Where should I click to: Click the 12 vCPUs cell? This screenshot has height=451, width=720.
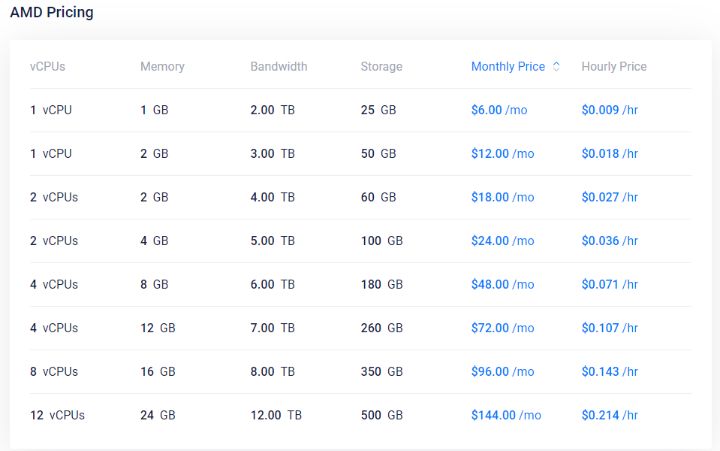point(57,415)
